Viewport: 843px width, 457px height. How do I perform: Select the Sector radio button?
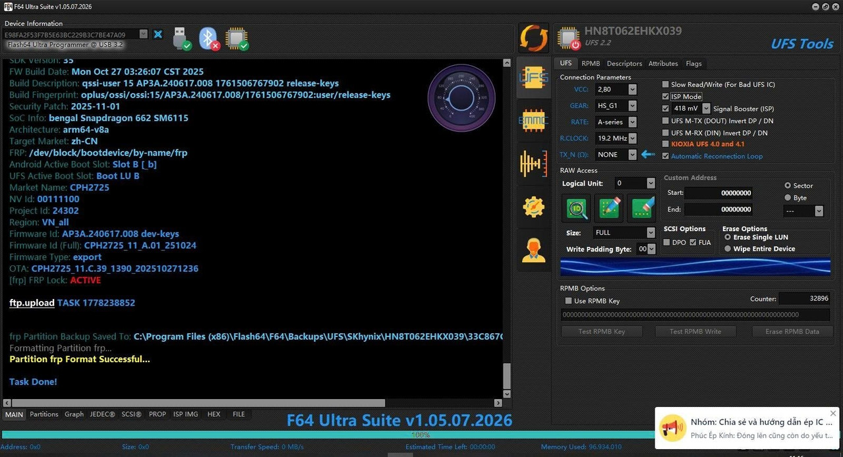click(x=788, y=186)
